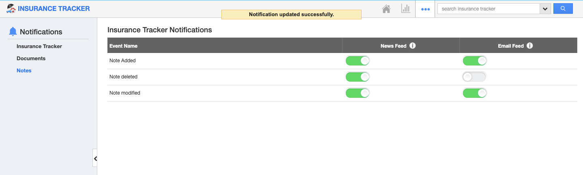This screenshot has width=583, height=175.
Task: Click into the search insurance tracker field
Action: 489,8
